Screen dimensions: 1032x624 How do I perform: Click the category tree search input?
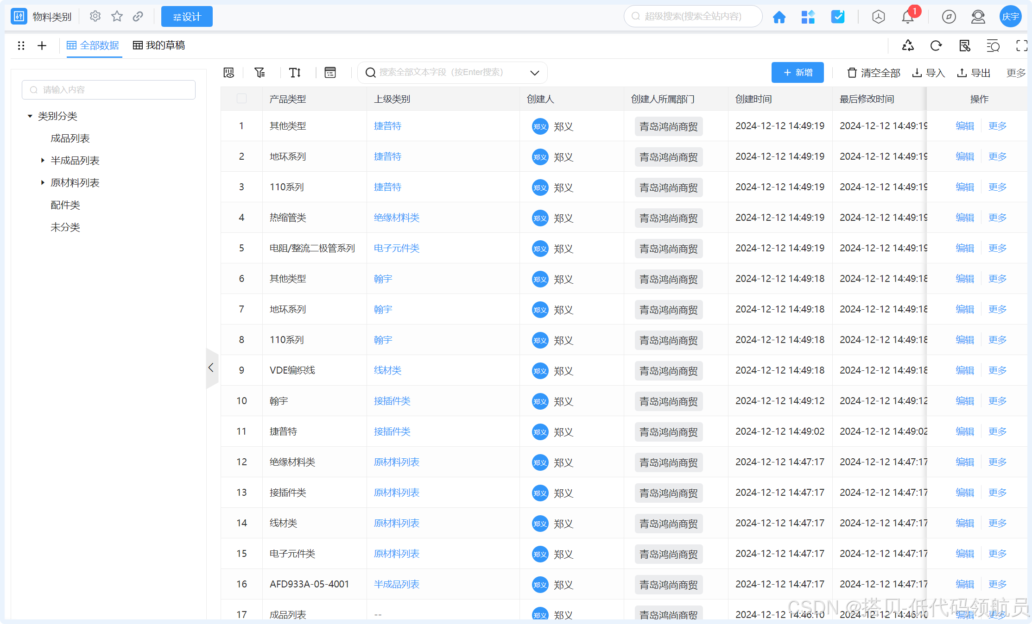(x=109, y=90)
